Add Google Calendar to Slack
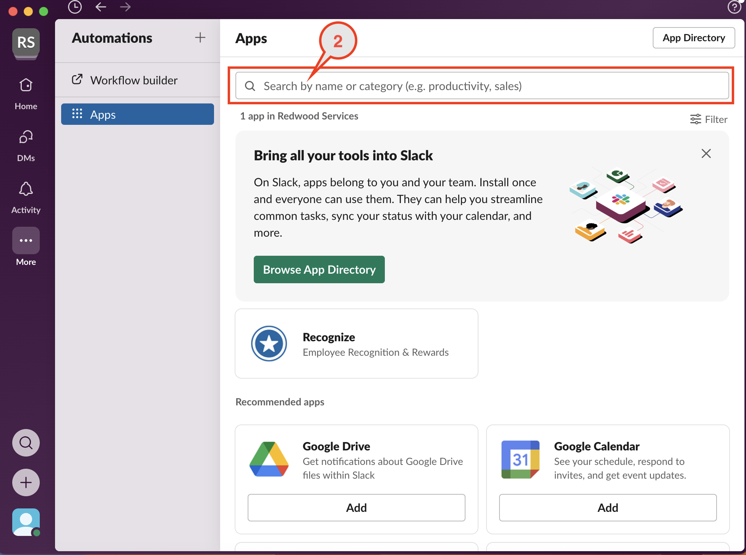 click(608, 508)
